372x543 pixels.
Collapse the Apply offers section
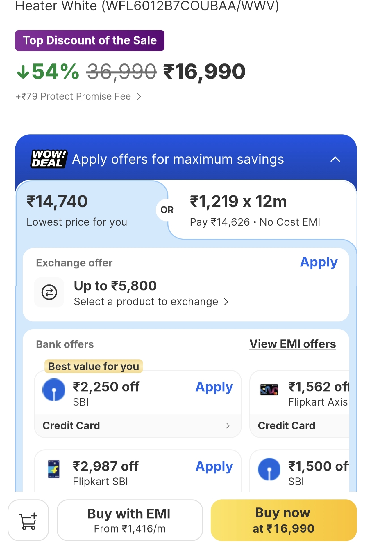(335, 159)
